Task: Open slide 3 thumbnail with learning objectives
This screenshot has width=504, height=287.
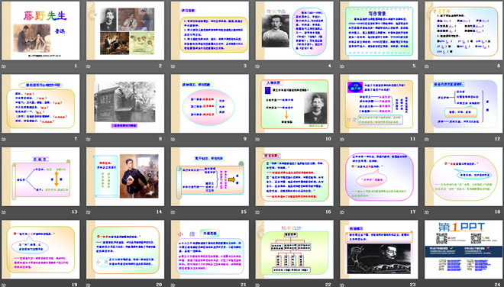Action: [x=209, y=31]
